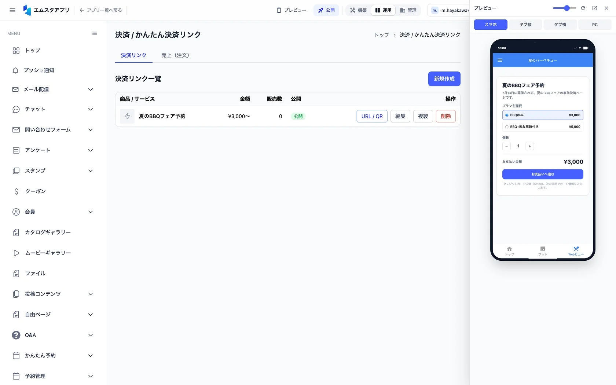The image size is (616, 385).
Task: Expand the アンケート submenu chevron
Action: click(91, 150)
